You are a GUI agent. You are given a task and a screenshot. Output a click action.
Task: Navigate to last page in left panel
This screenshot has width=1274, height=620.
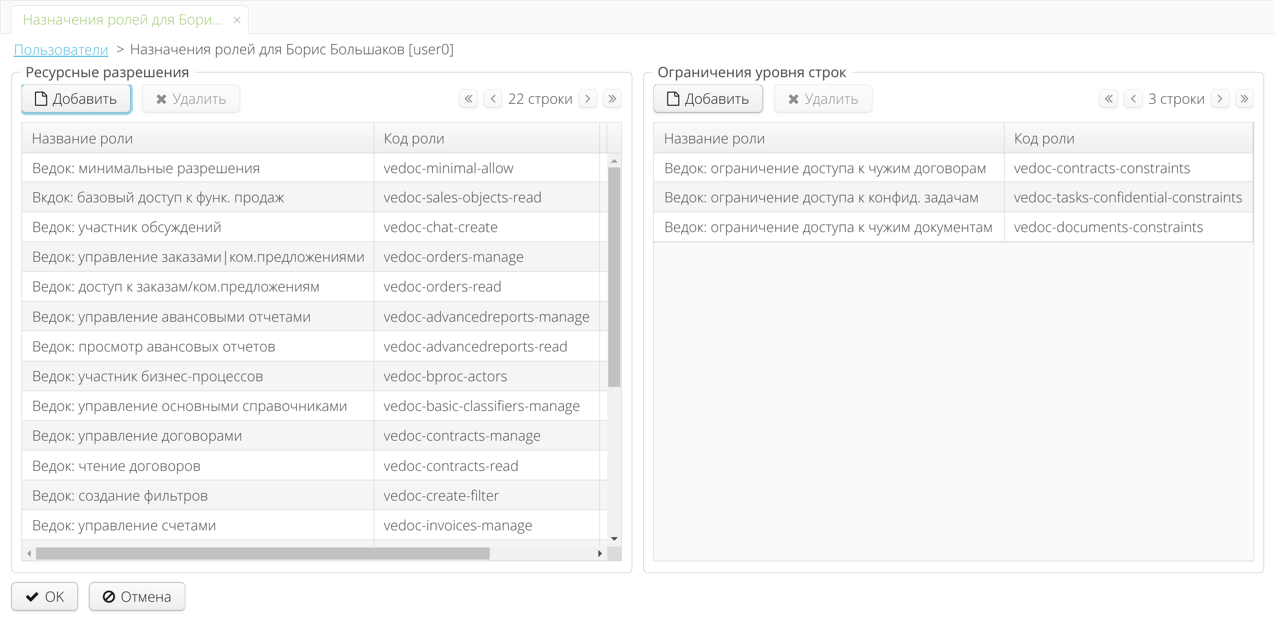click(614, 99)
